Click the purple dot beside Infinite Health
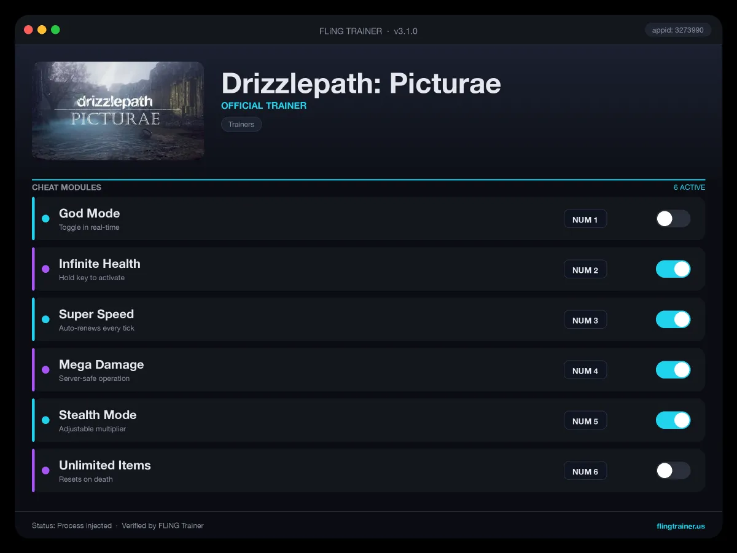Viewport: 737px width, 553px height. tap(45, 269)
